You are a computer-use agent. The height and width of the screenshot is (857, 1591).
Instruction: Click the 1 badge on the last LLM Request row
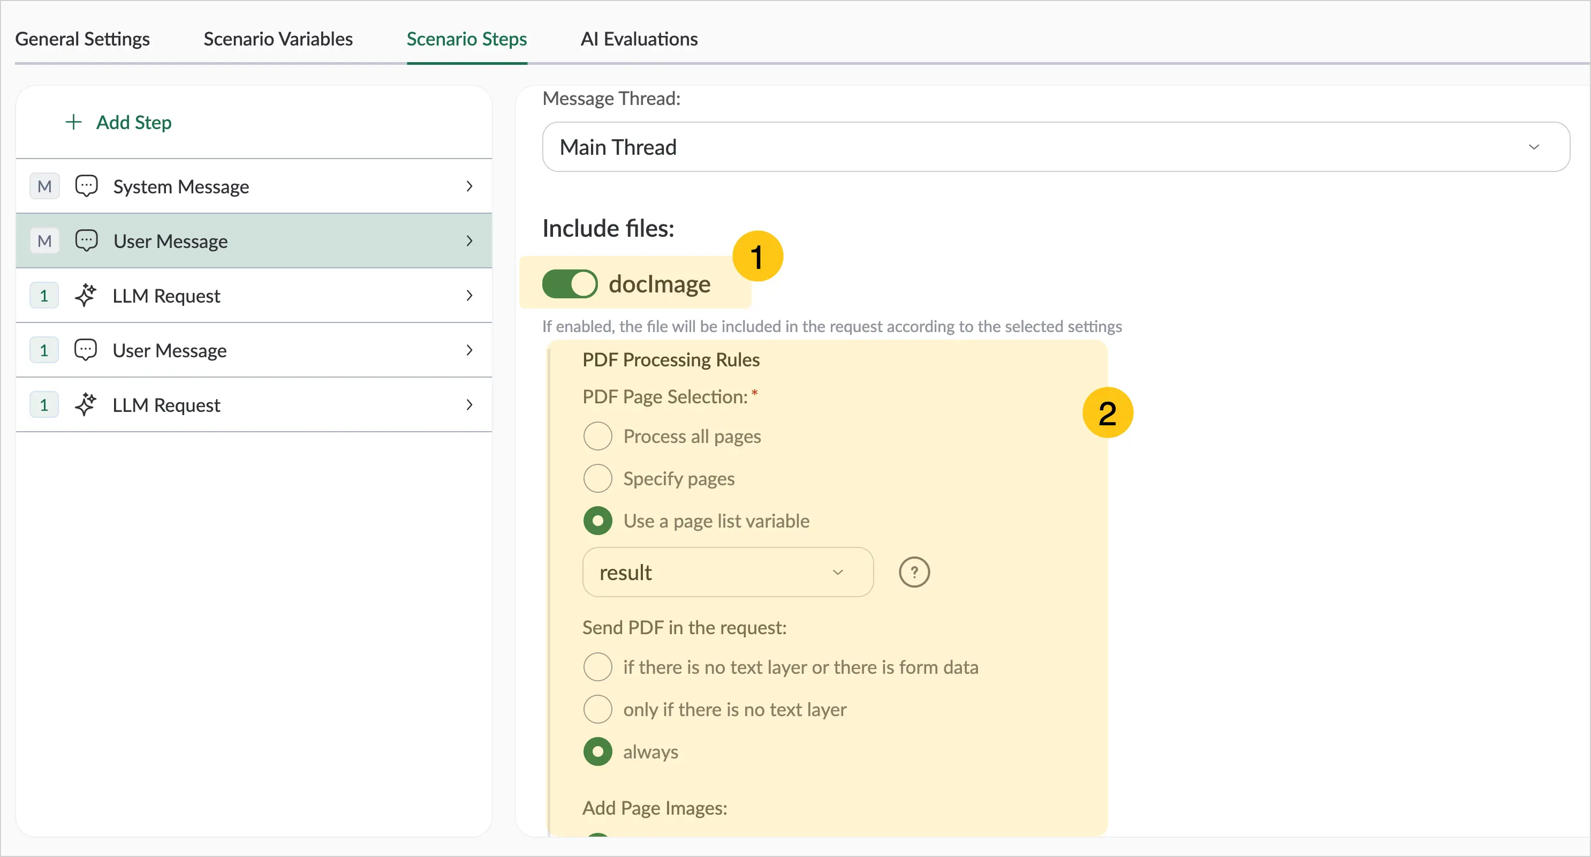[x=44, y=405]
